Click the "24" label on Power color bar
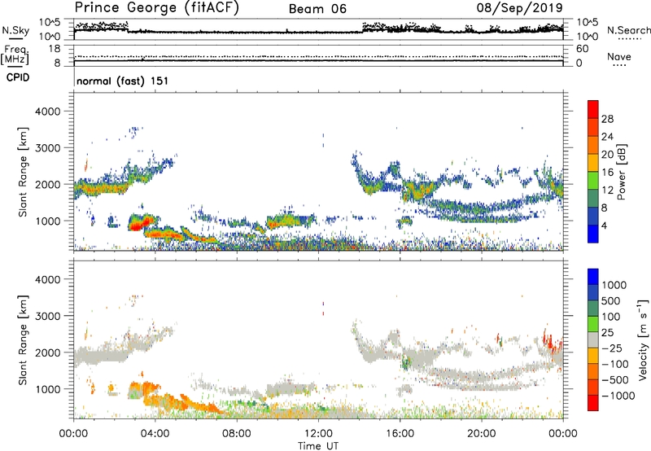651x451 pixels. coord(607,137)
